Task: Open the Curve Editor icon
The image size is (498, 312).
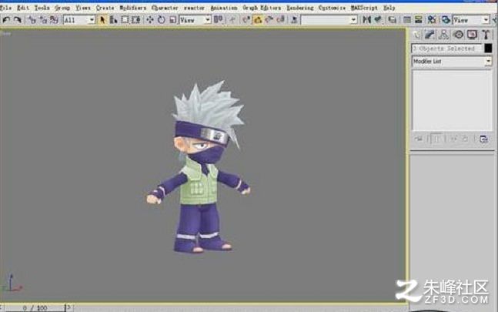Action: 407,20
